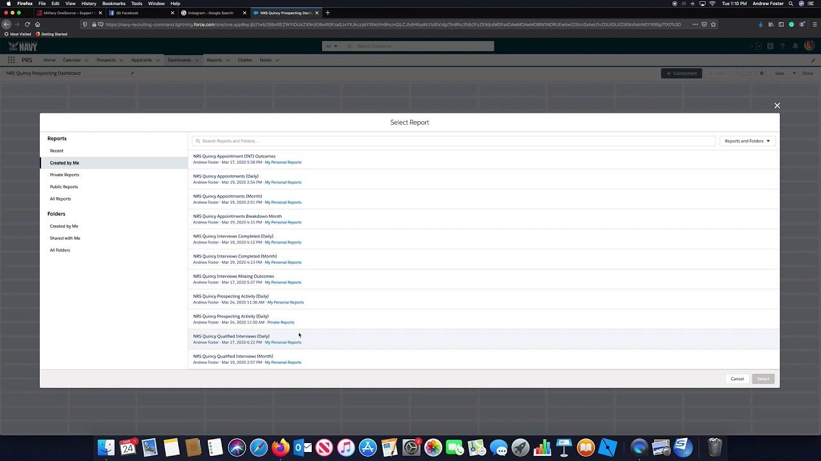Open the Salesforce App Launcher grid
Viewport: 821px width, 461px height.
[11, 60]
